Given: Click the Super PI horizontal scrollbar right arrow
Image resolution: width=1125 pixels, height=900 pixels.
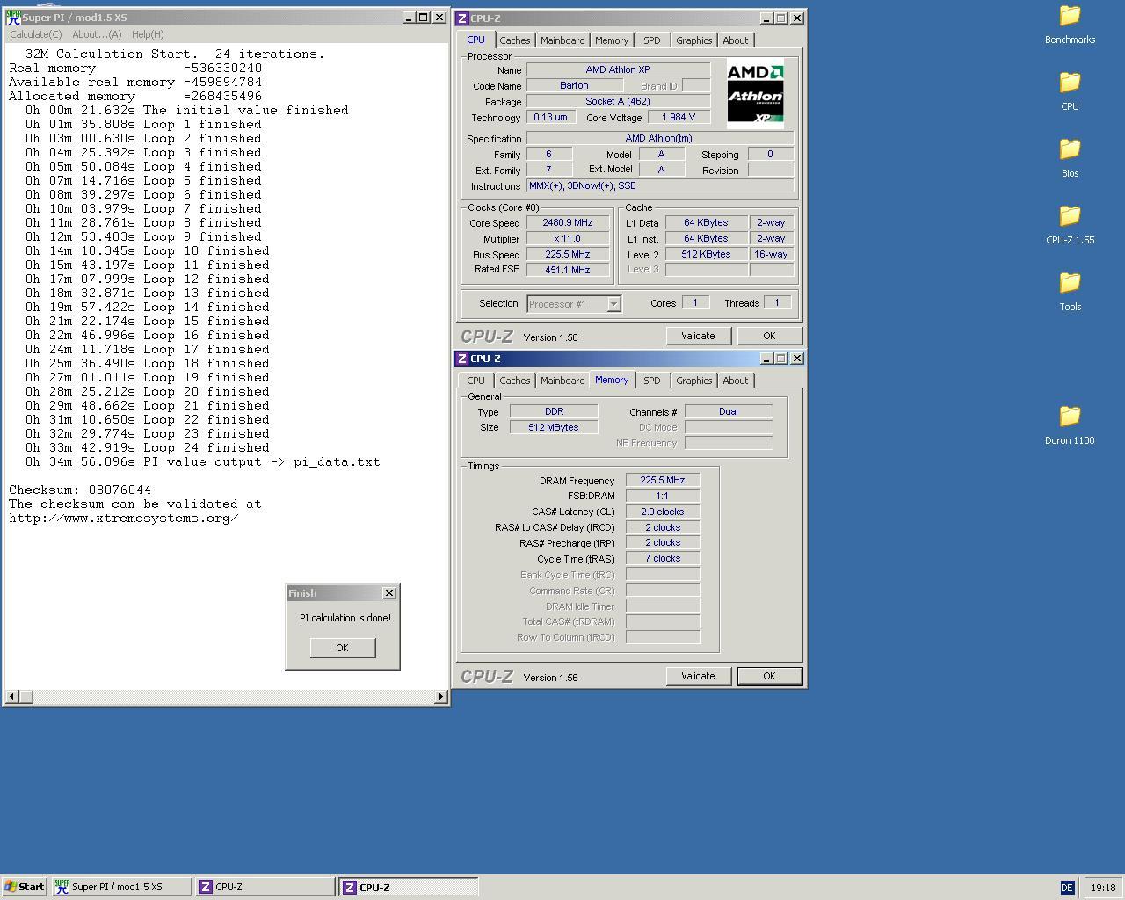Looking at the screenshot, I should (x=441, y=697).
